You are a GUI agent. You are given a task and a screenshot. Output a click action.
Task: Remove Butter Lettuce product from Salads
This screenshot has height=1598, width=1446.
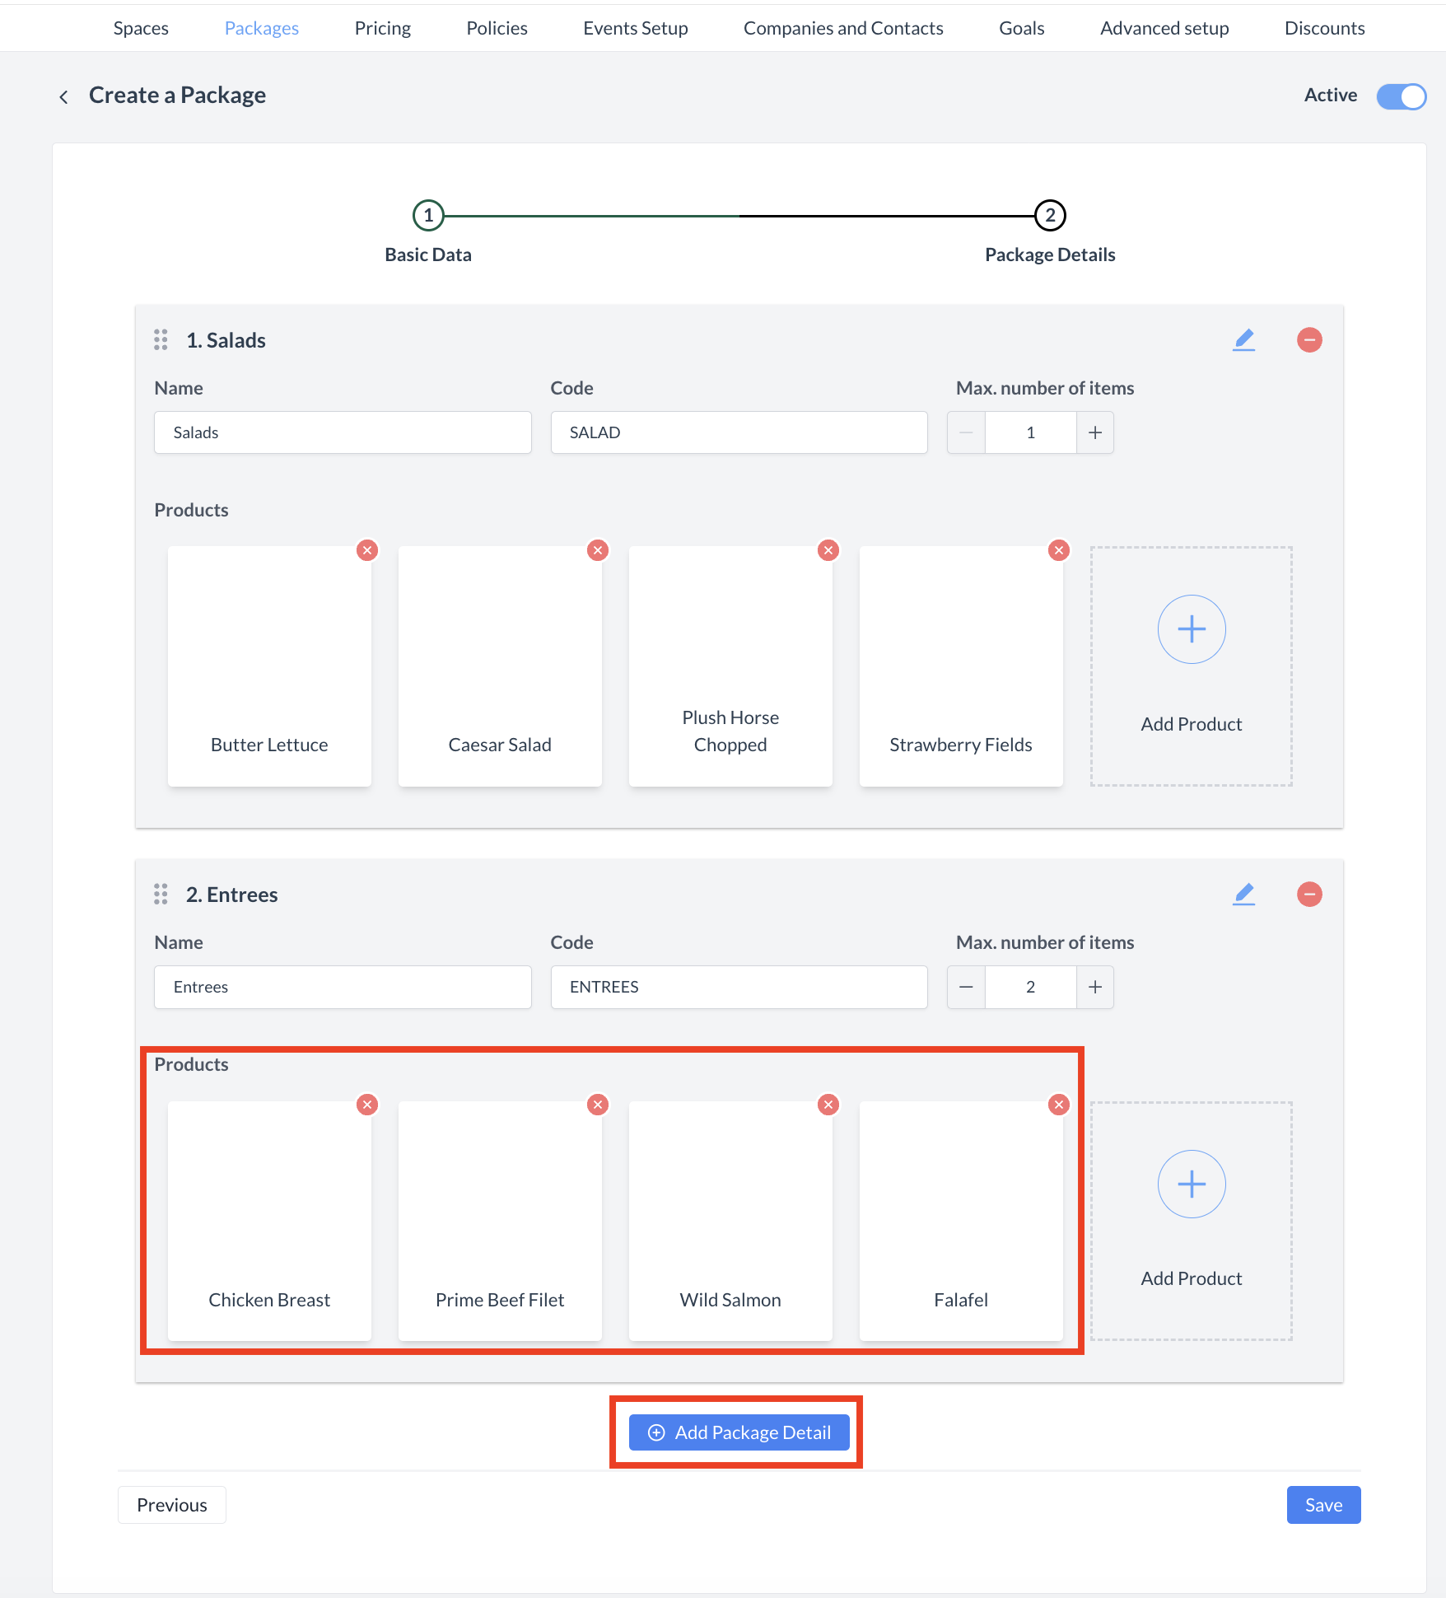click(367, 550)
